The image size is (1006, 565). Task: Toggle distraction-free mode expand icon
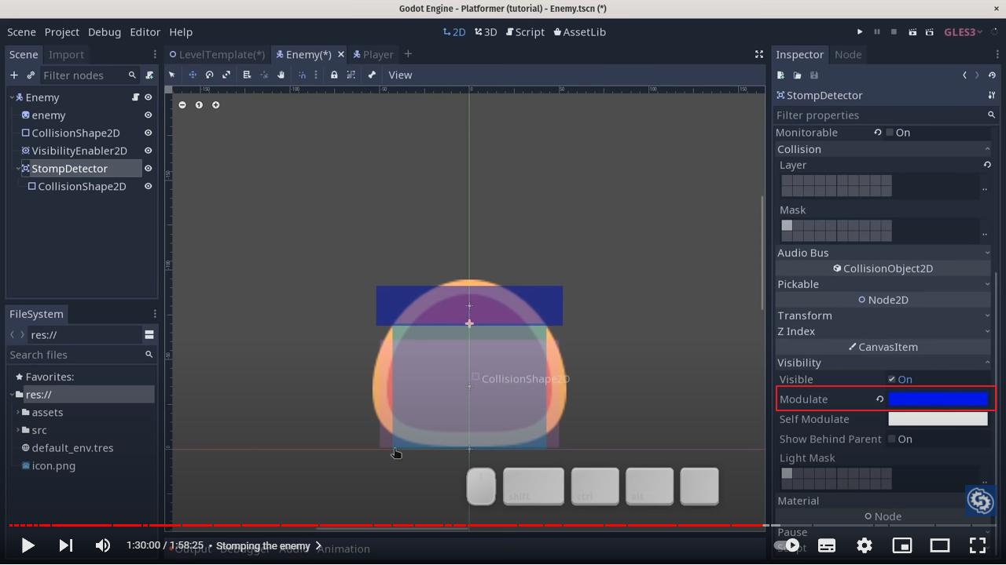click(x=759, y=54)
